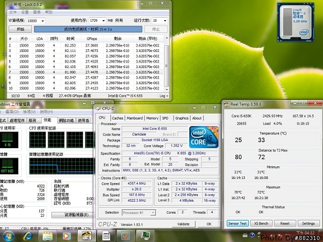The image size is (323, 242).
Task: Open the 帮助 menu in LinX
Action: pyautogui.click(x=49, y=12)
